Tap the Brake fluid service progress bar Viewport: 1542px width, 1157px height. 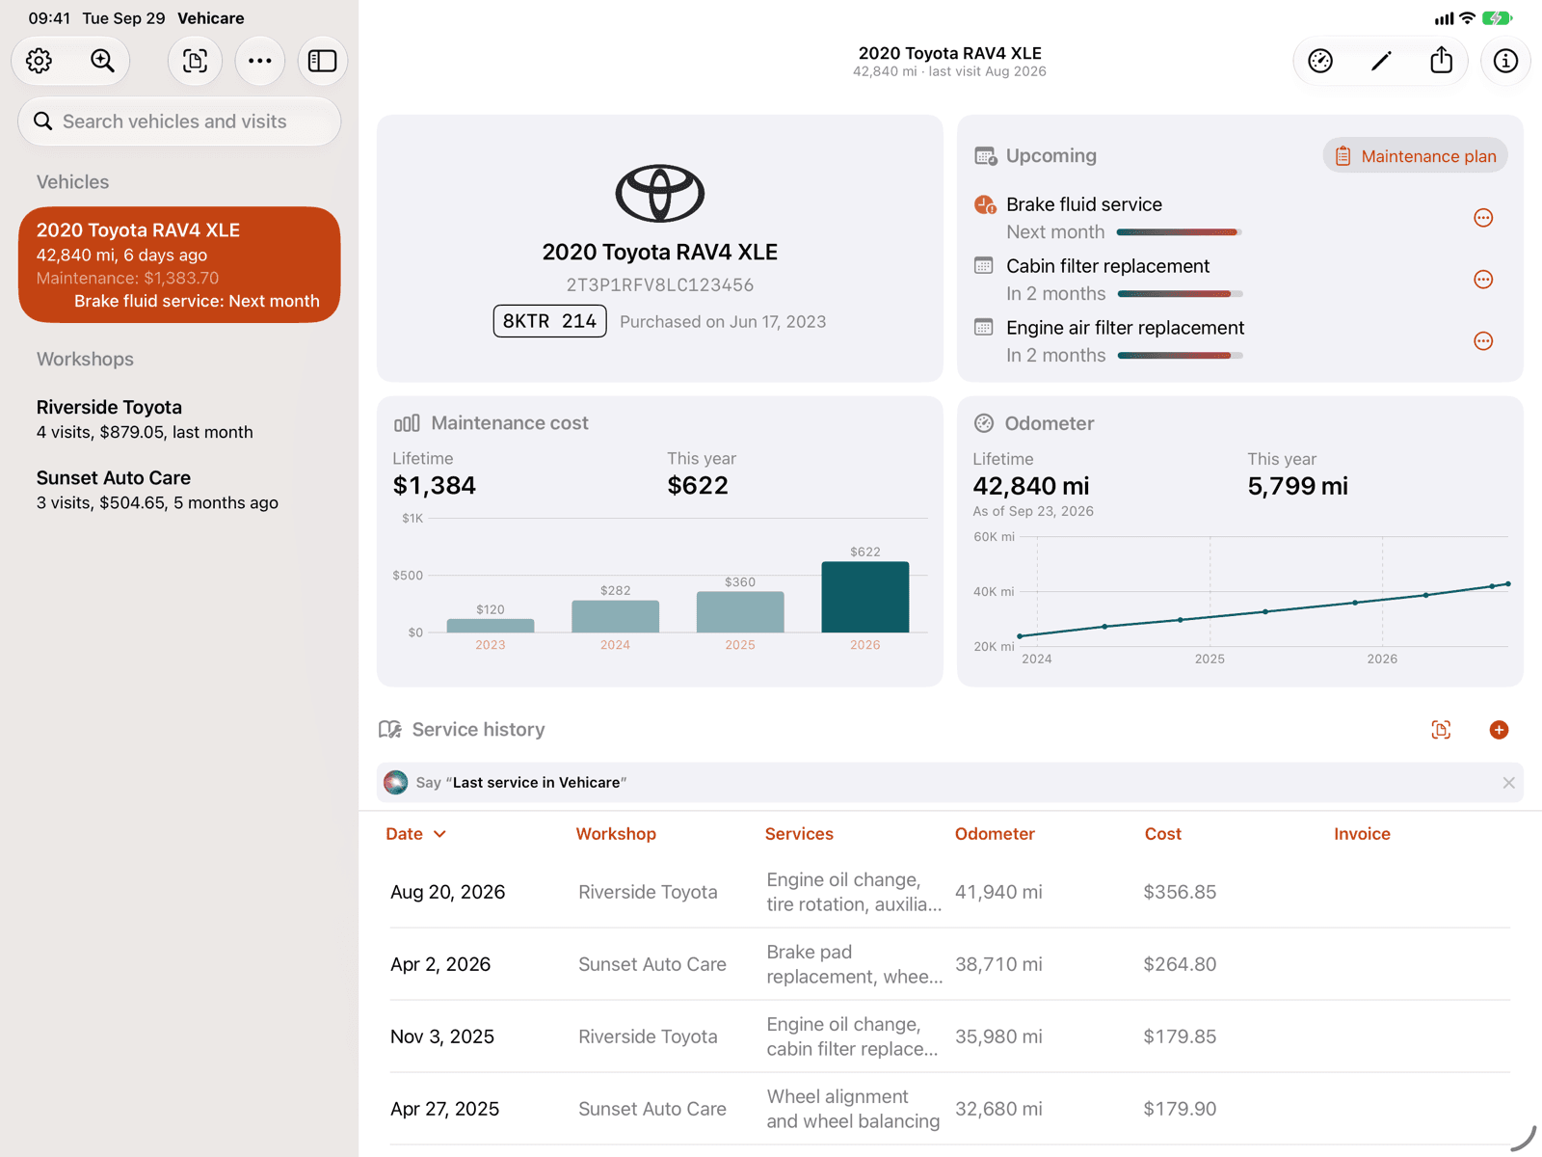click(x=1179, y=232)
